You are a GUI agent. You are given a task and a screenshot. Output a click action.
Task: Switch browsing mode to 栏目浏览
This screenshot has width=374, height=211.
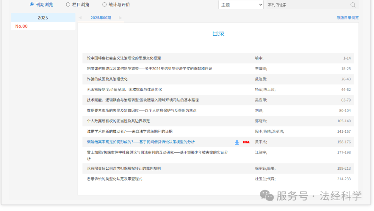click(x=68, y=4)
